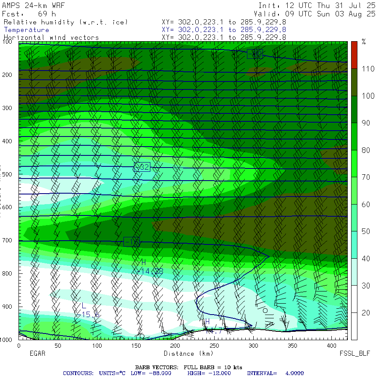
Task: Click the '-80' temperature contour label box
Action: [x=255, y=54]
